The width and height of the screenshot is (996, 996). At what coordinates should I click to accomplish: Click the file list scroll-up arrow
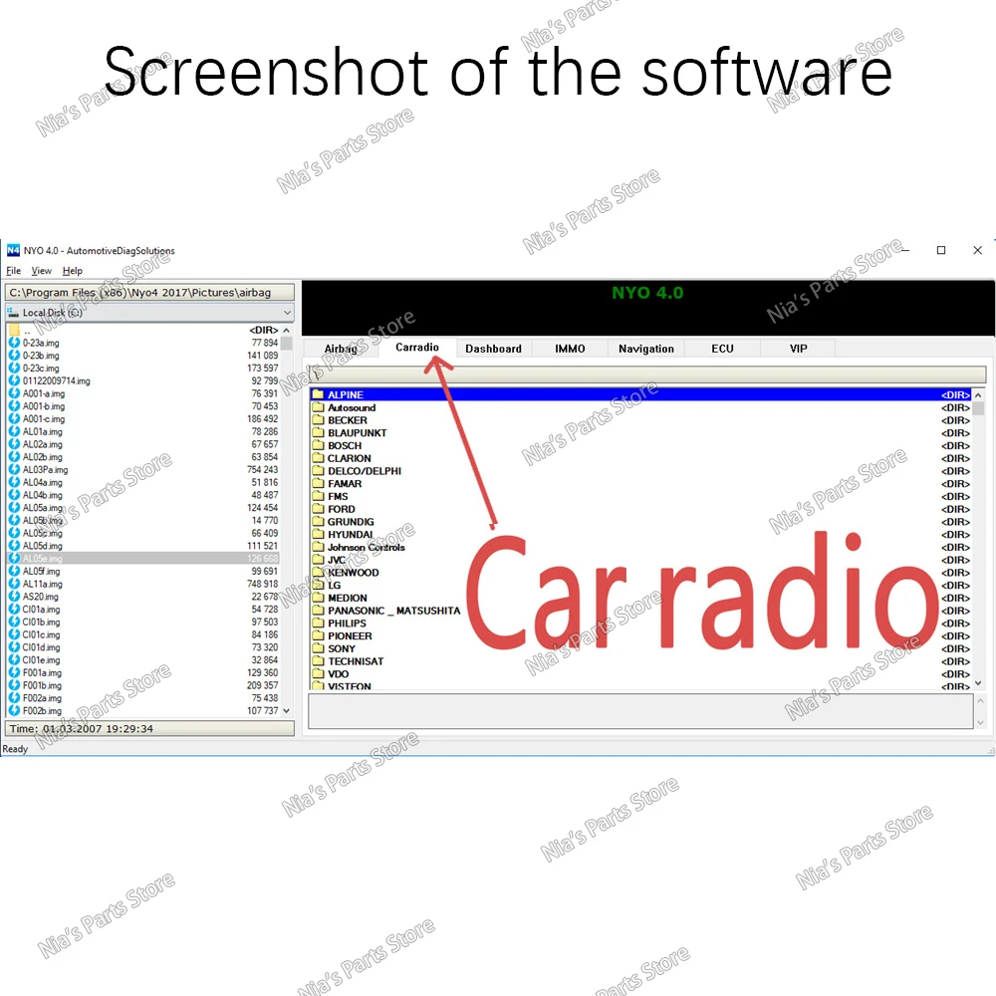(x=287, y=331)
